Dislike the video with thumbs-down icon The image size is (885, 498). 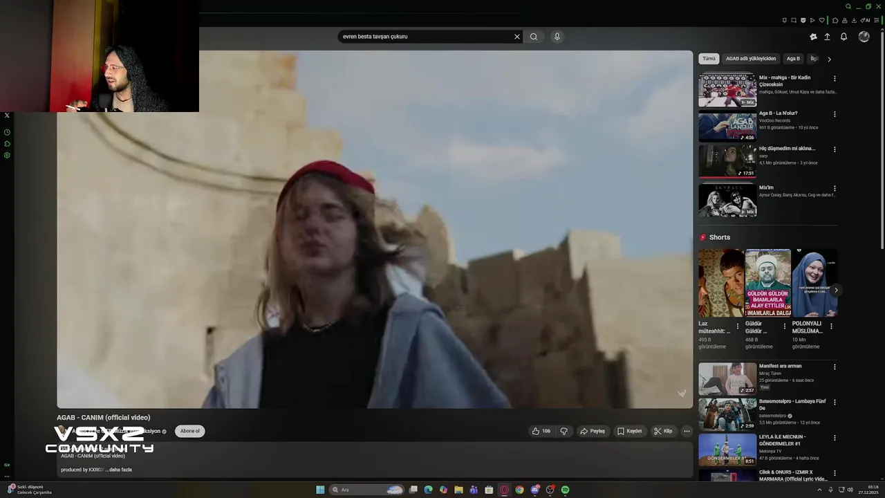[x=564, y=431]
